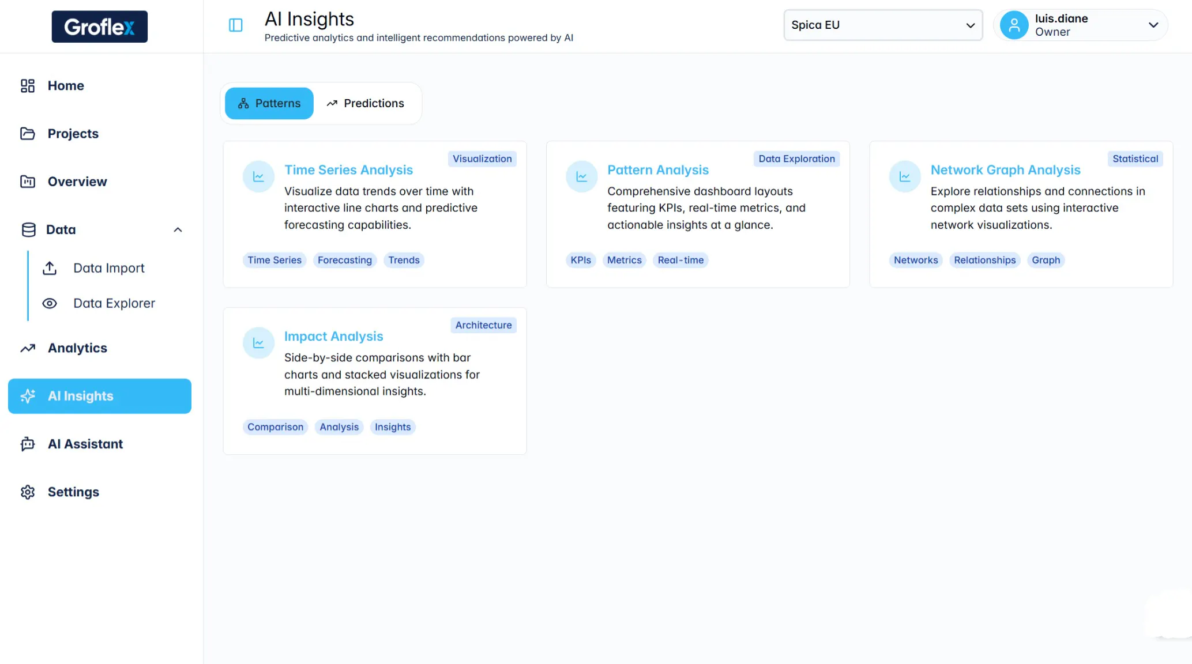Click the Statistical category badge
This screenshot has height=664, width=1192.
click(1135, 159)
